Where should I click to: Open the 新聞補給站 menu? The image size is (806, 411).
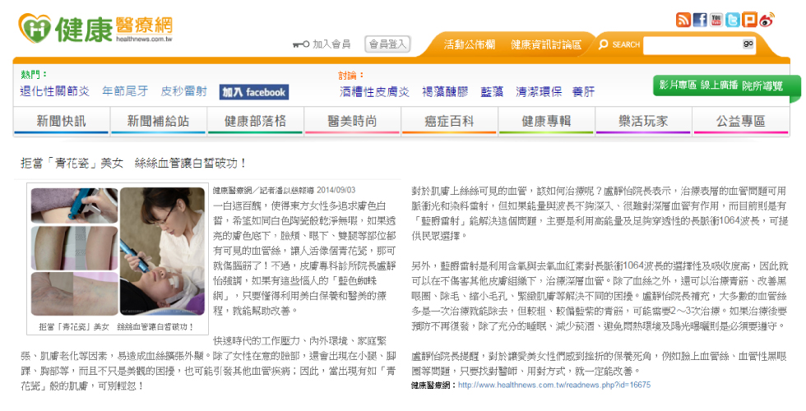point(158,122)
